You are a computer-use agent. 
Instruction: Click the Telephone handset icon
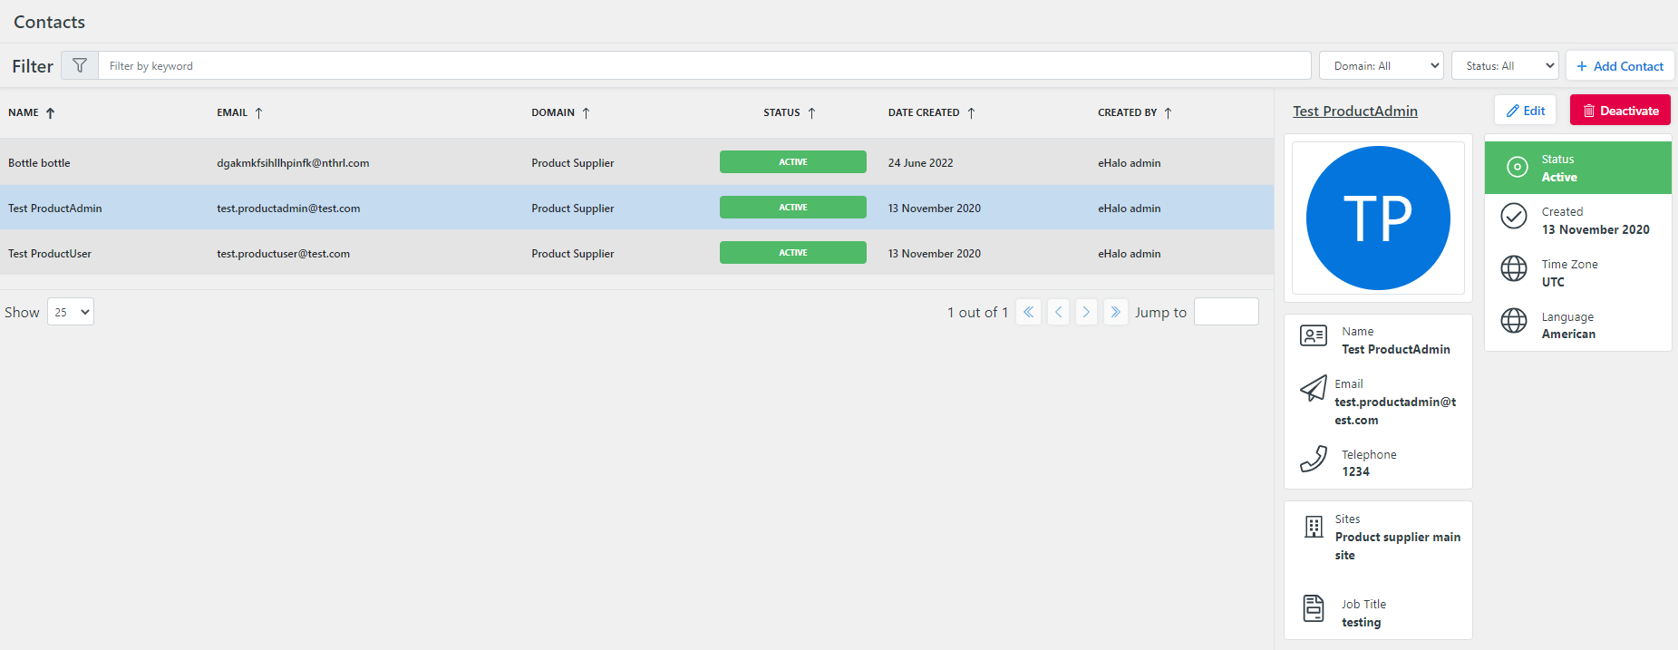(x=1314, y=459)
